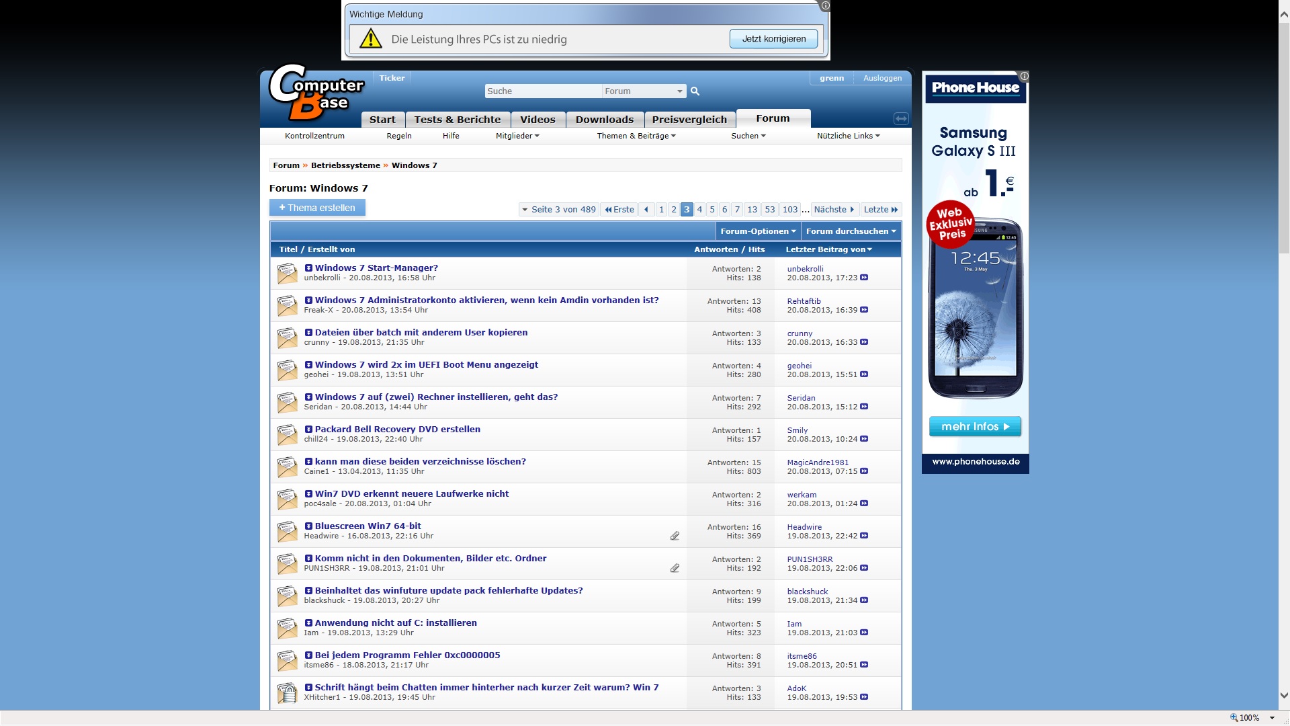The image size is (1290, 726).
Task: Click locked thread icon for Schrift hängt
Action: pos(288,692)
